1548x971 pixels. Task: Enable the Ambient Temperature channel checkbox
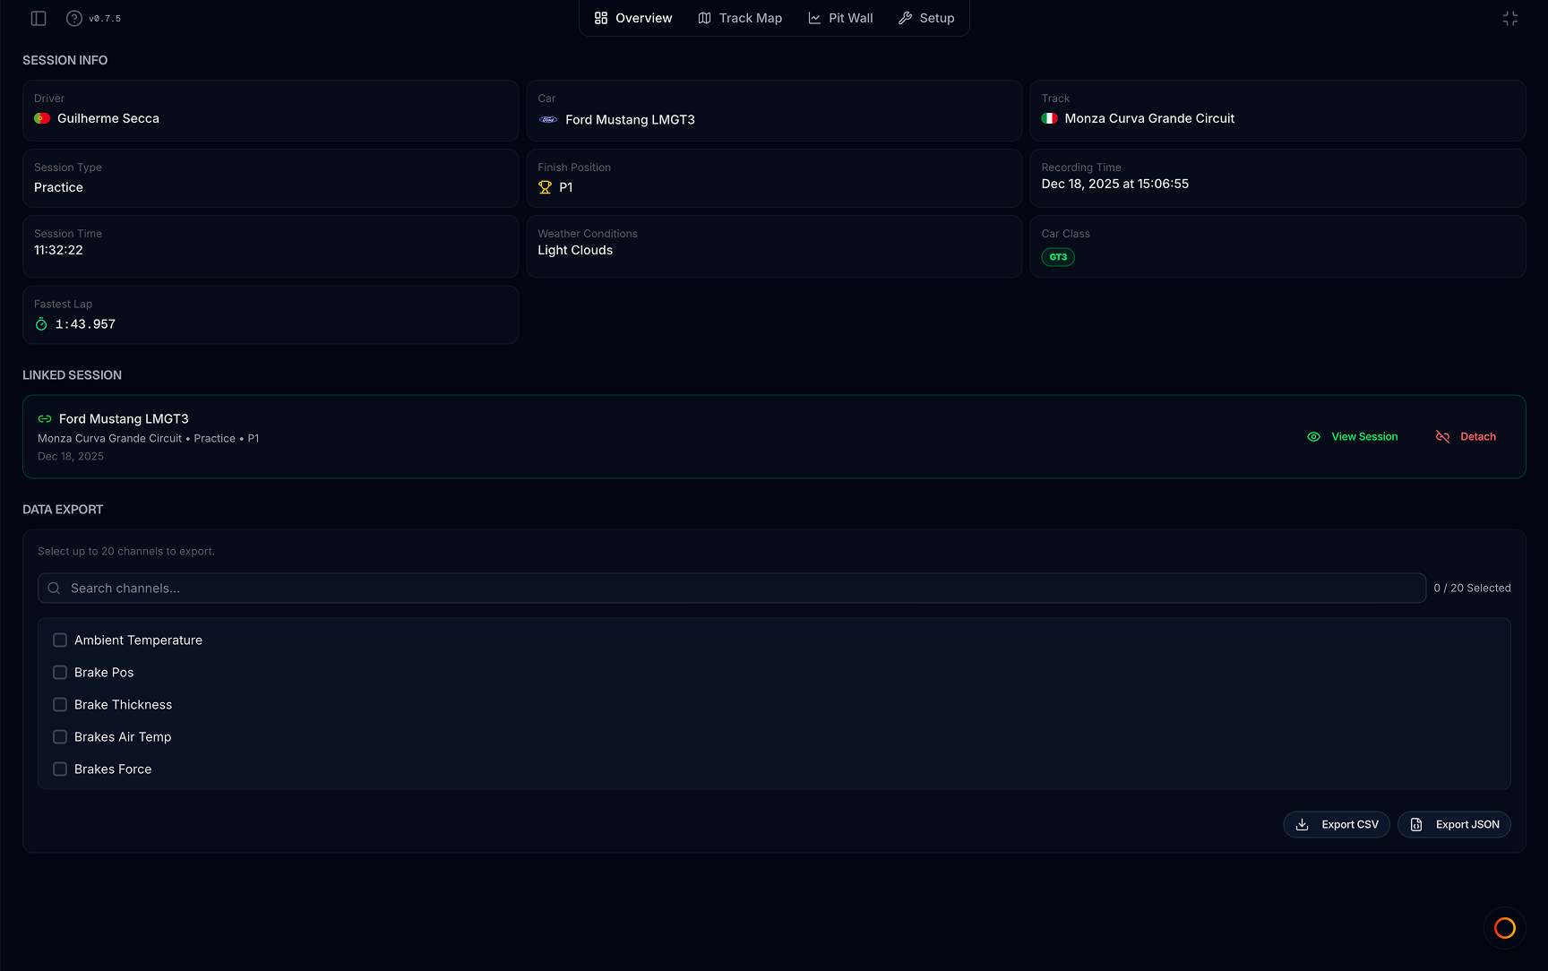60,640
